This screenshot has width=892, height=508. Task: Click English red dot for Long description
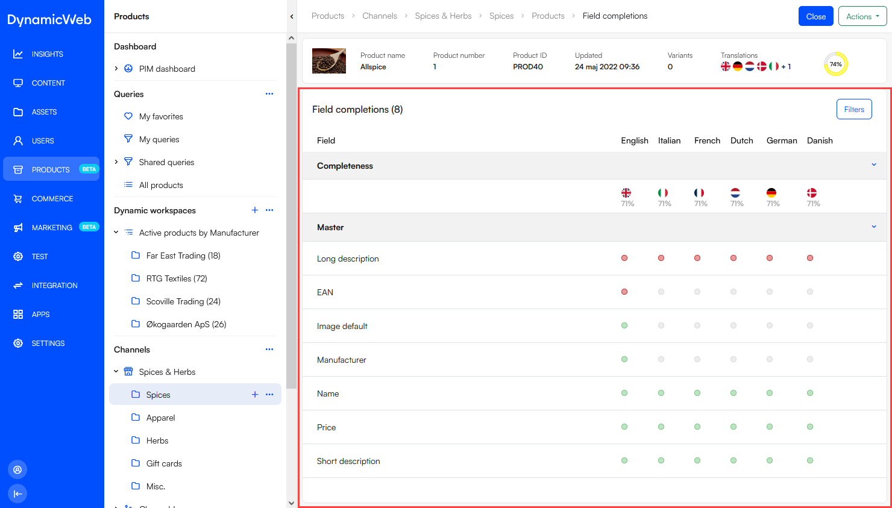(624, 258)
